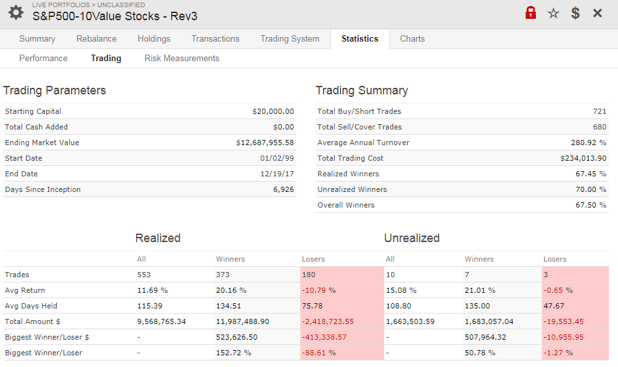
Task: Click unrealized losers total -19,553.45
Action: (563, 321)
